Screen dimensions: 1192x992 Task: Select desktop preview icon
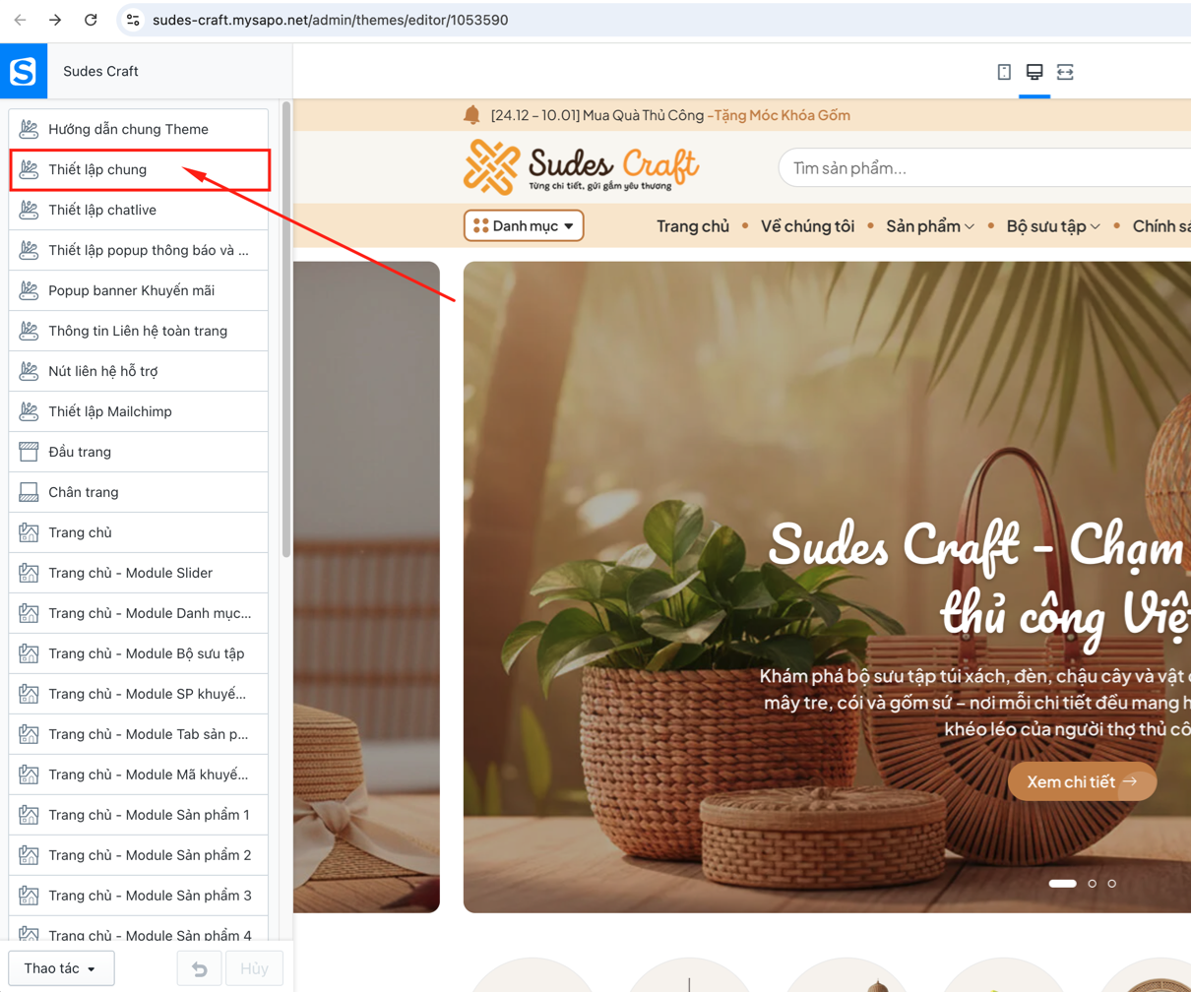1035,72
